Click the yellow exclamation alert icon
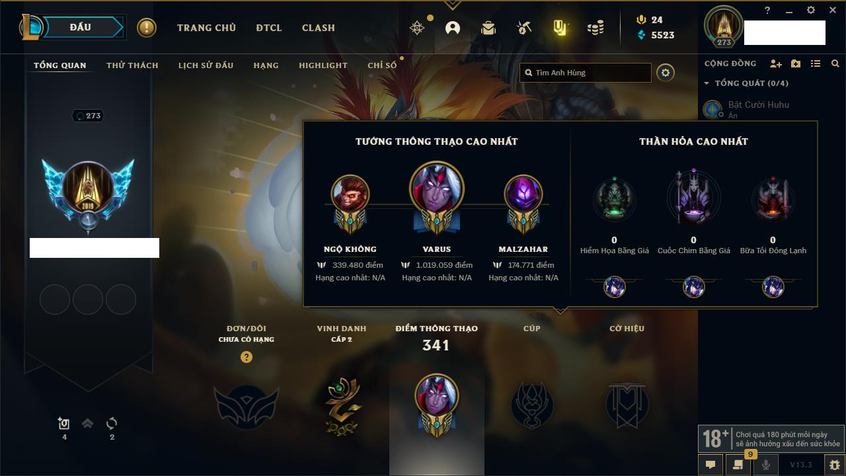Screen dimensions: 846x476 pyautogui.click(x=147, y=28)
